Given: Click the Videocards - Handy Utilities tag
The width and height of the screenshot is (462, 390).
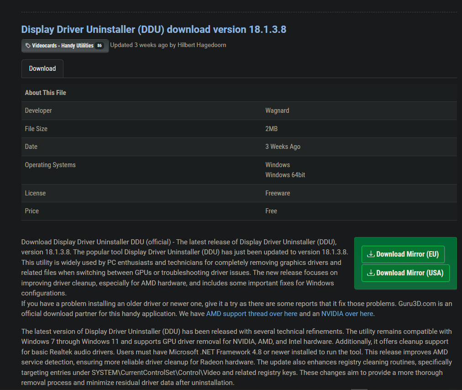Looking at the screenshot, I should [65, 46].
